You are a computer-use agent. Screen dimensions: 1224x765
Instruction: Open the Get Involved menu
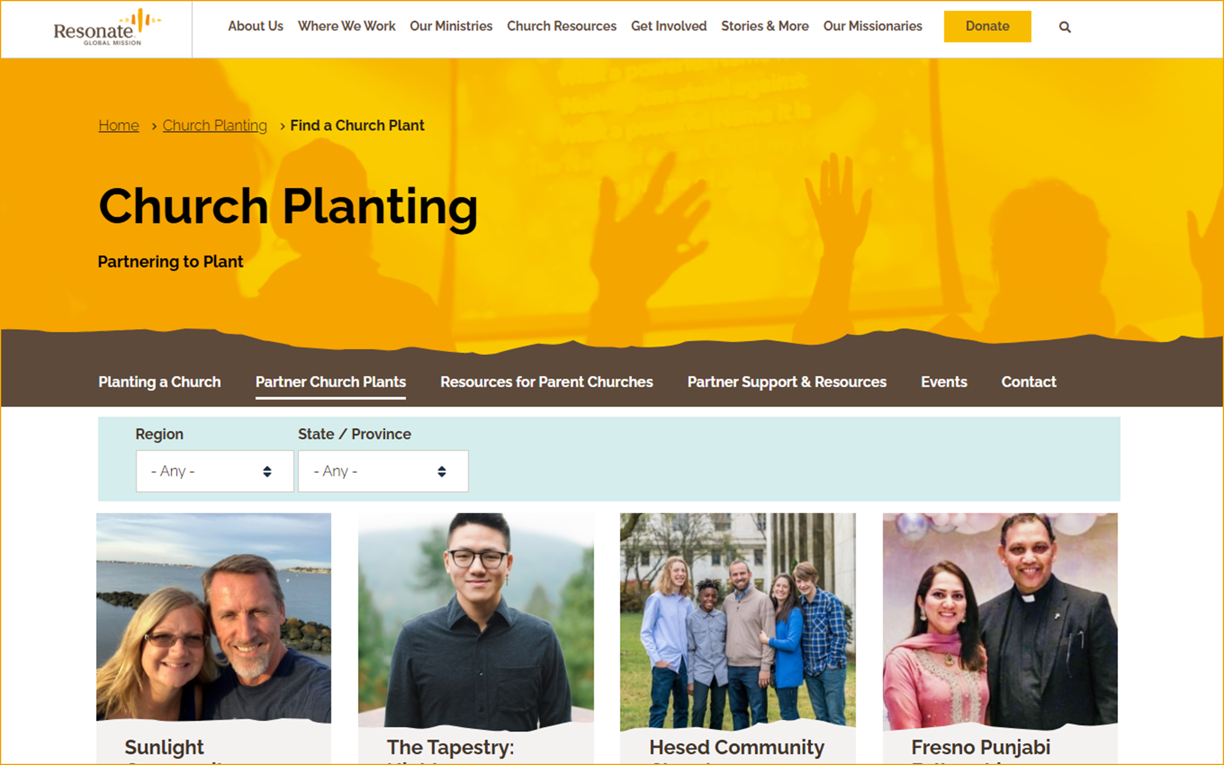(669, 26)
